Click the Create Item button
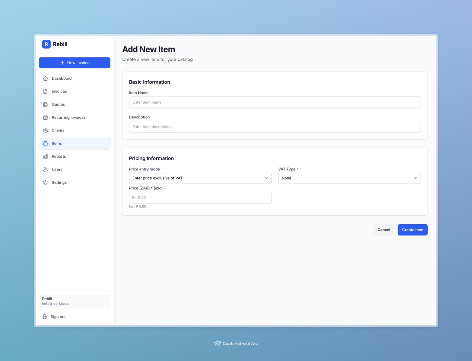Image resolution: width=472 pixels, height=361 pixels. (412, 230)
